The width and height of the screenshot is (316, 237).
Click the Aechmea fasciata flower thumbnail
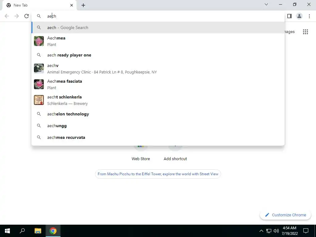39,85
